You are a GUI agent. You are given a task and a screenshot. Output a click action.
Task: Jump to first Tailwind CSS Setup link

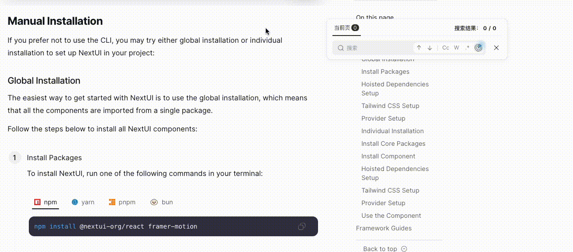[x=390, y=106]
